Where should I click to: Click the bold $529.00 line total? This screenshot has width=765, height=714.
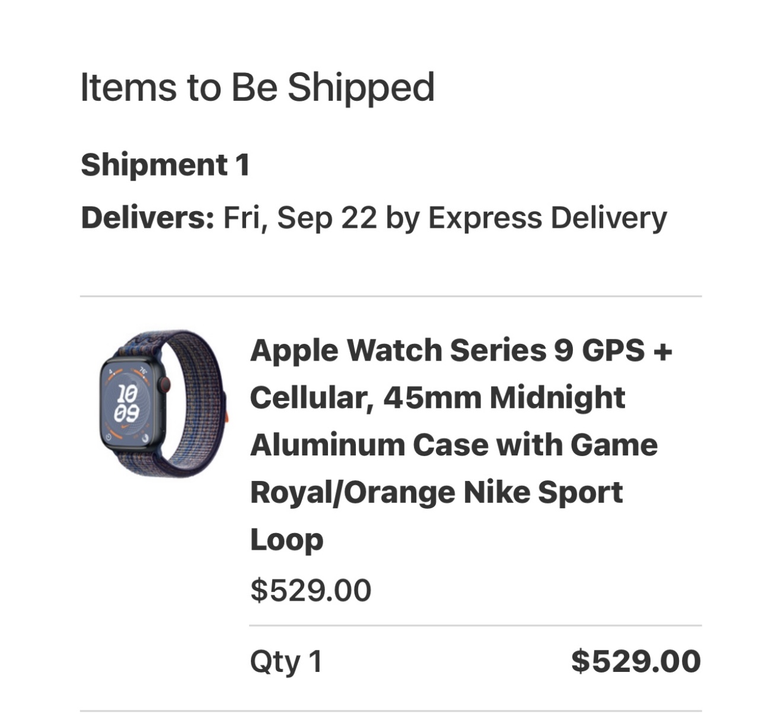[636, 661]
